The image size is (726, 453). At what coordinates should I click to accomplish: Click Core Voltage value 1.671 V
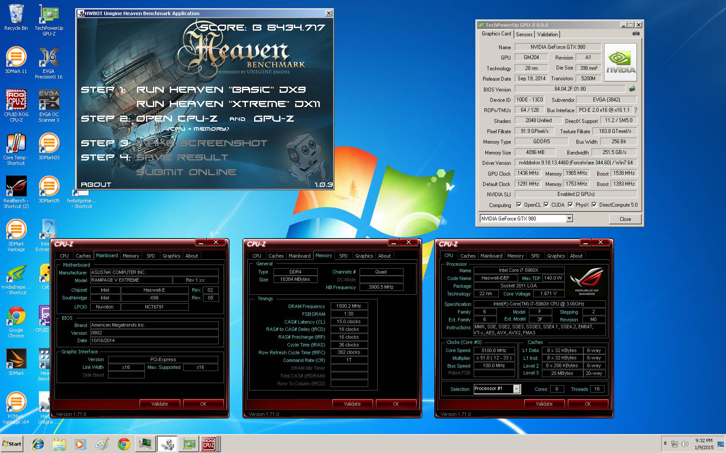coord(548,293)
